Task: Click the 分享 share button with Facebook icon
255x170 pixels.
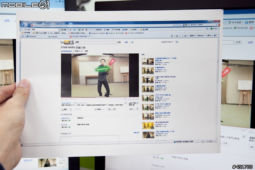Action: (x=112, y=109)
